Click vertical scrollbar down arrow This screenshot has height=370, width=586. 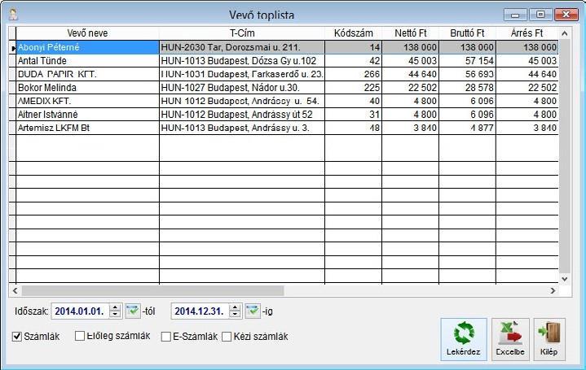pyautogui.click(x=565, y=279)
